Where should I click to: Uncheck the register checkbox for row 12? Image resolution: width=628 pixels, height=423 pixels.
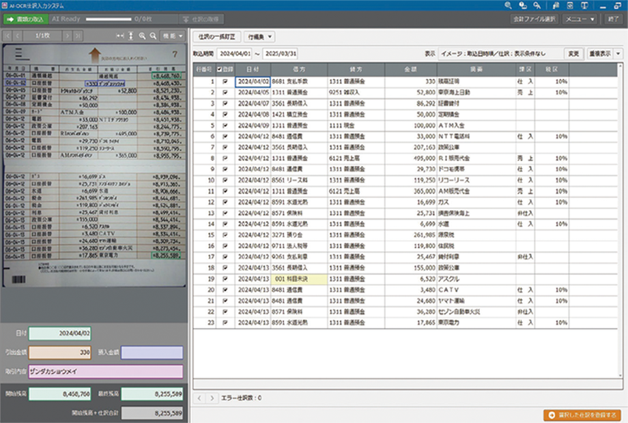point(225,203)
